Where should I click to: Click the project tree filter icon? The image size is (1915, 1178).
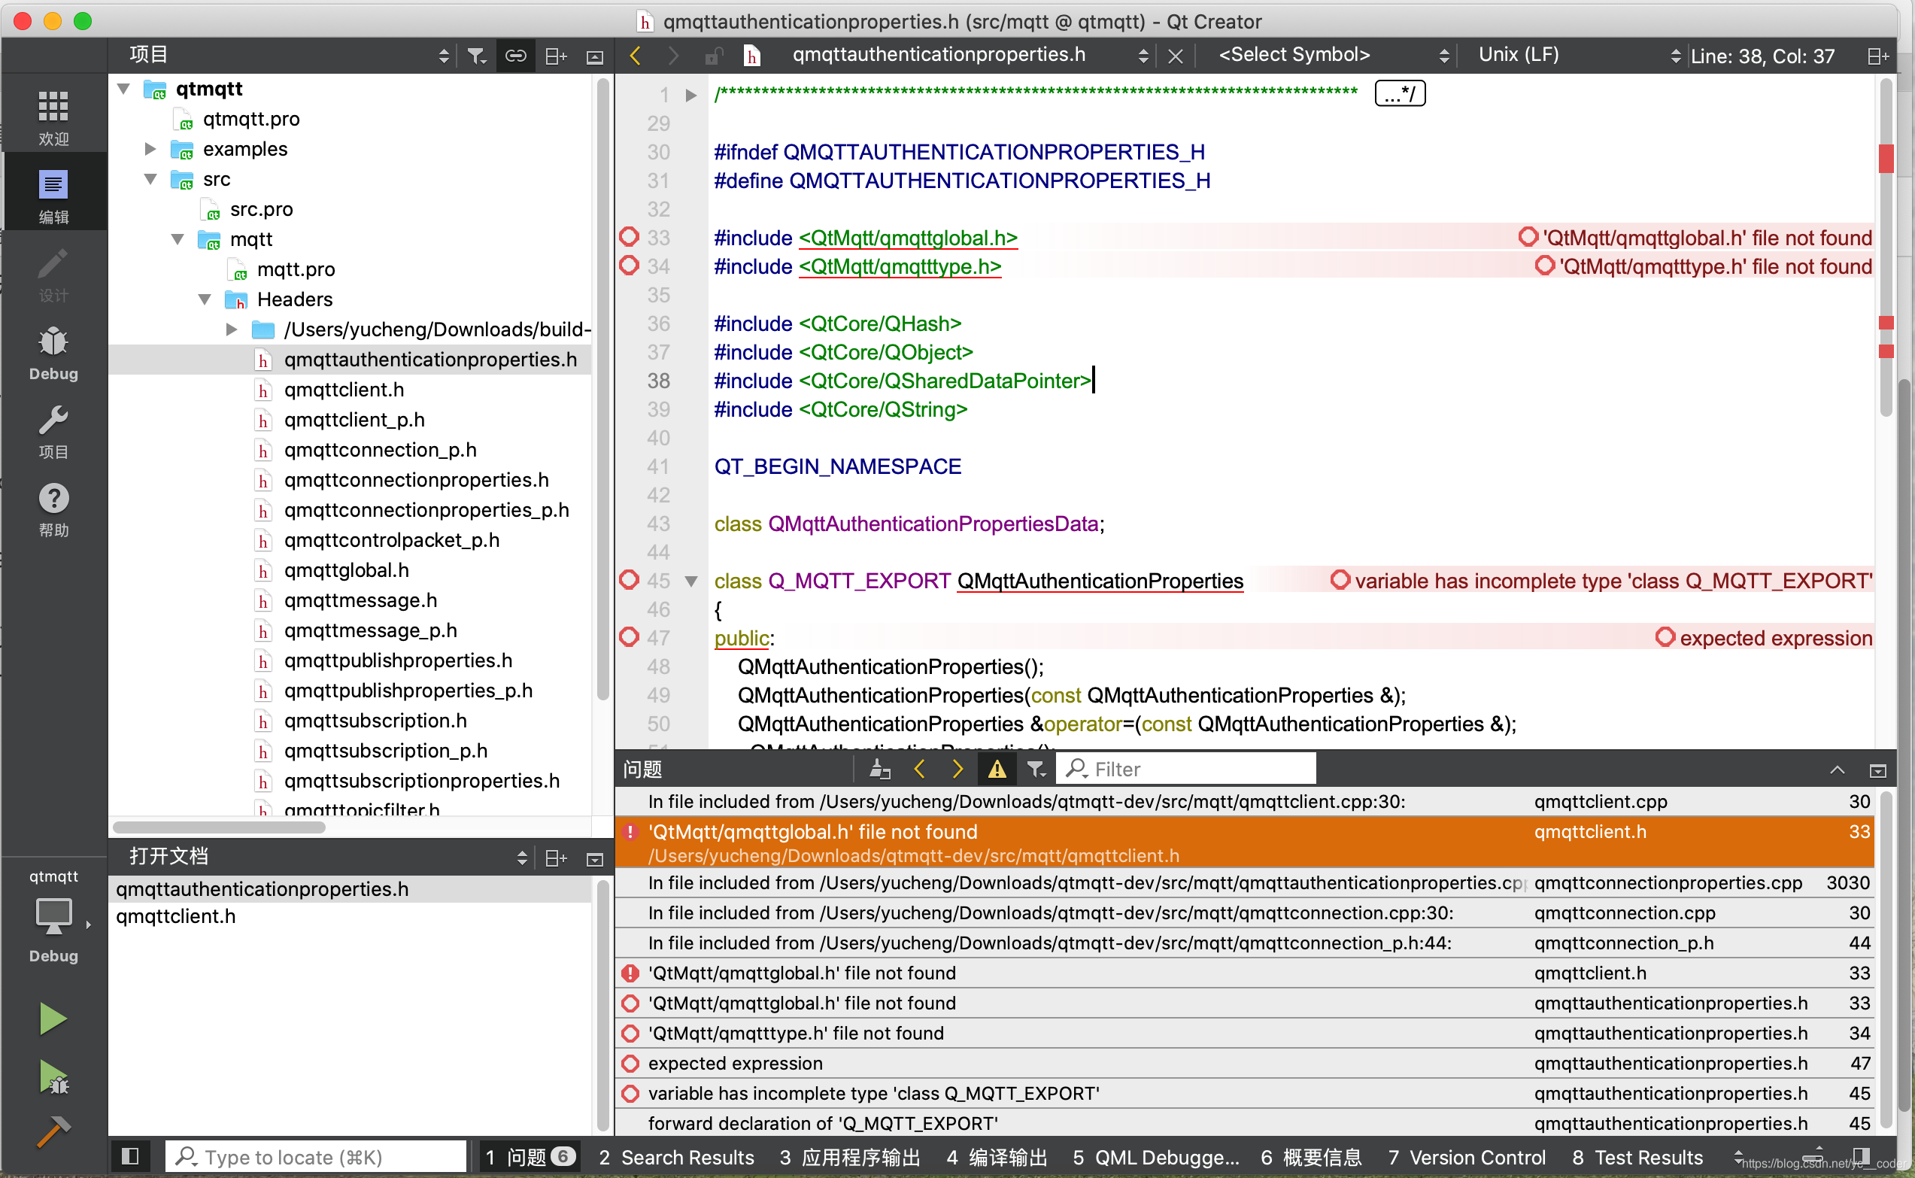tap(476, 56)
